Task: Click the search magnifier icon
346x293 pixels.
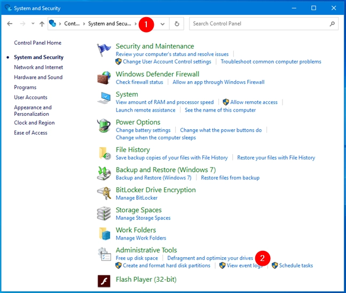Action: pyautogui.click(x=332, y=23)
